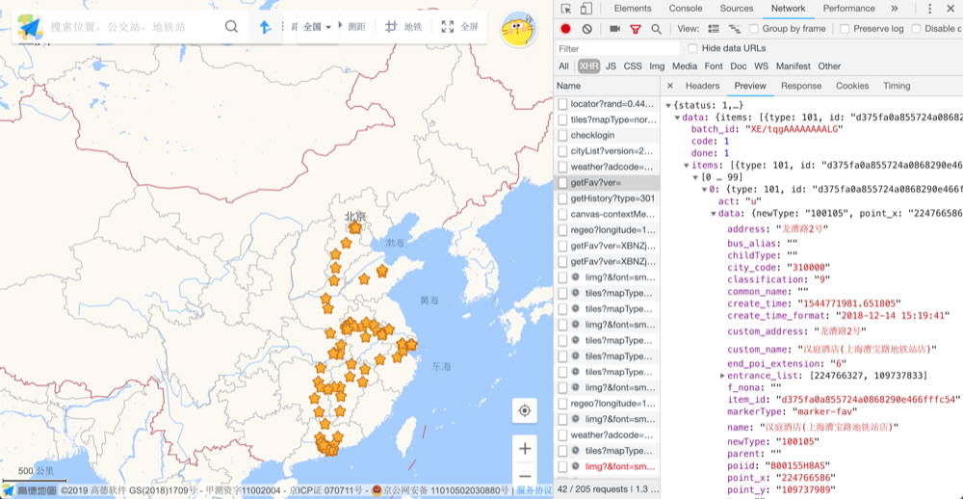Open the cat avatar user profile
This screenshot has height=499, width=963.
(x=519, y=29)
